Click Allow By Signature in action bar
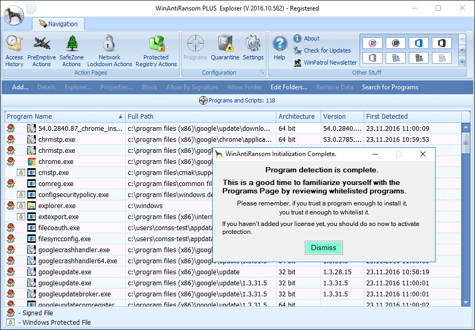475x330 pixels. (x=192, y=87)
